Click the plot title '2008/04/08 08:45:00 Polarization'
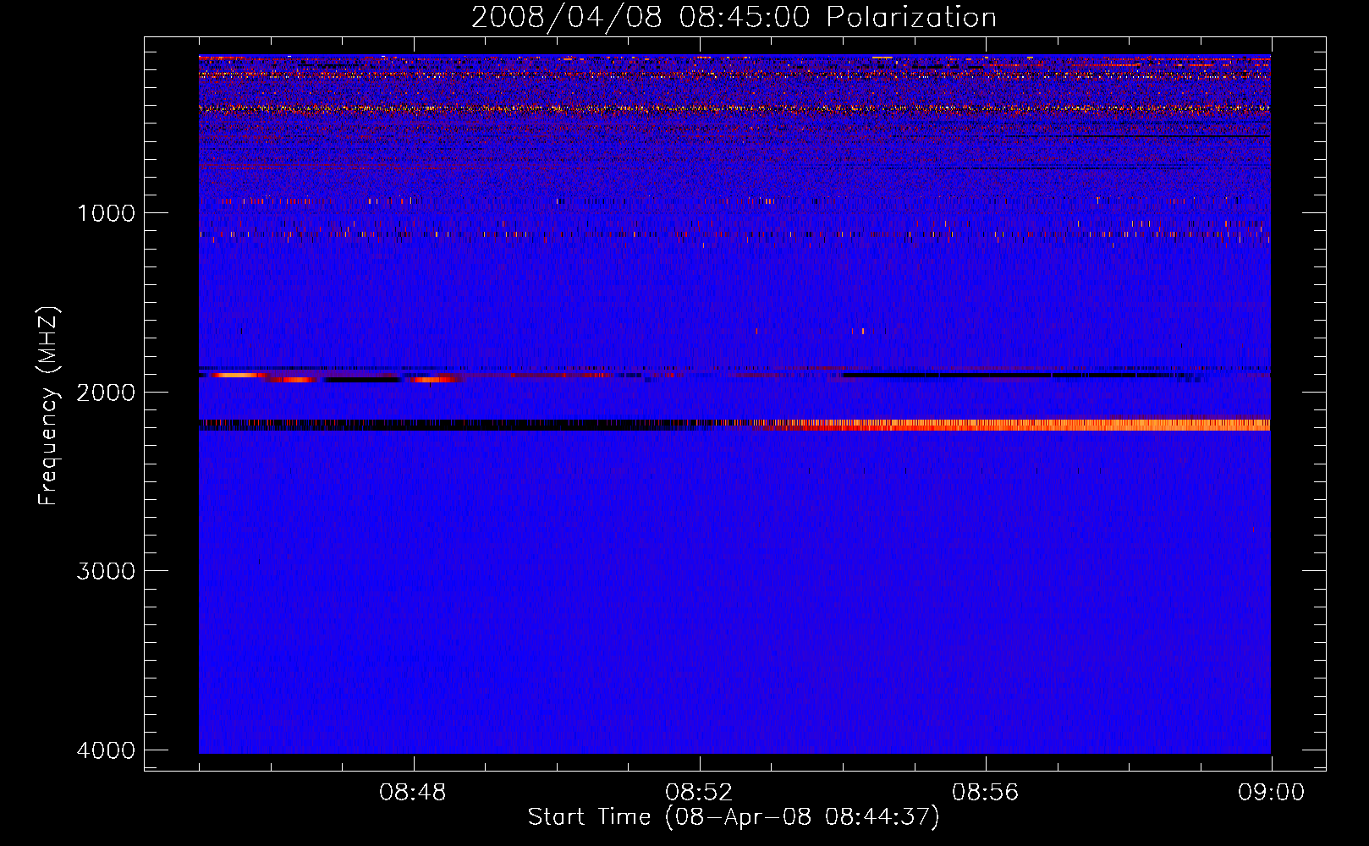The height and width of the screenshot is (846, 1369). [x=734, y=17]
